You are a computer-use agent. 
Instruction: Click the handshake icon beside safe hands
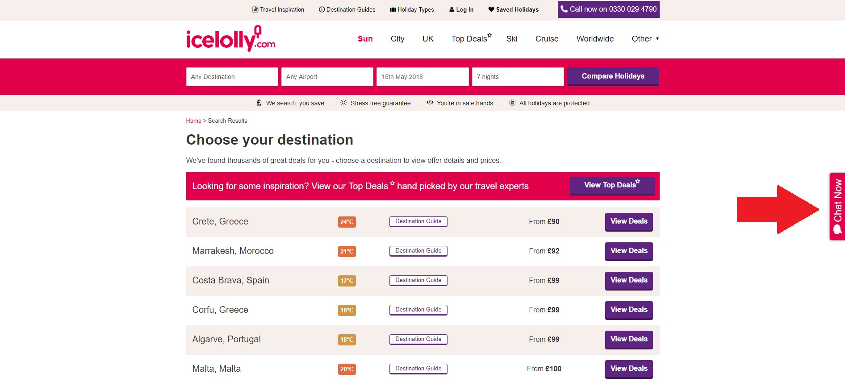click(430, 103)
